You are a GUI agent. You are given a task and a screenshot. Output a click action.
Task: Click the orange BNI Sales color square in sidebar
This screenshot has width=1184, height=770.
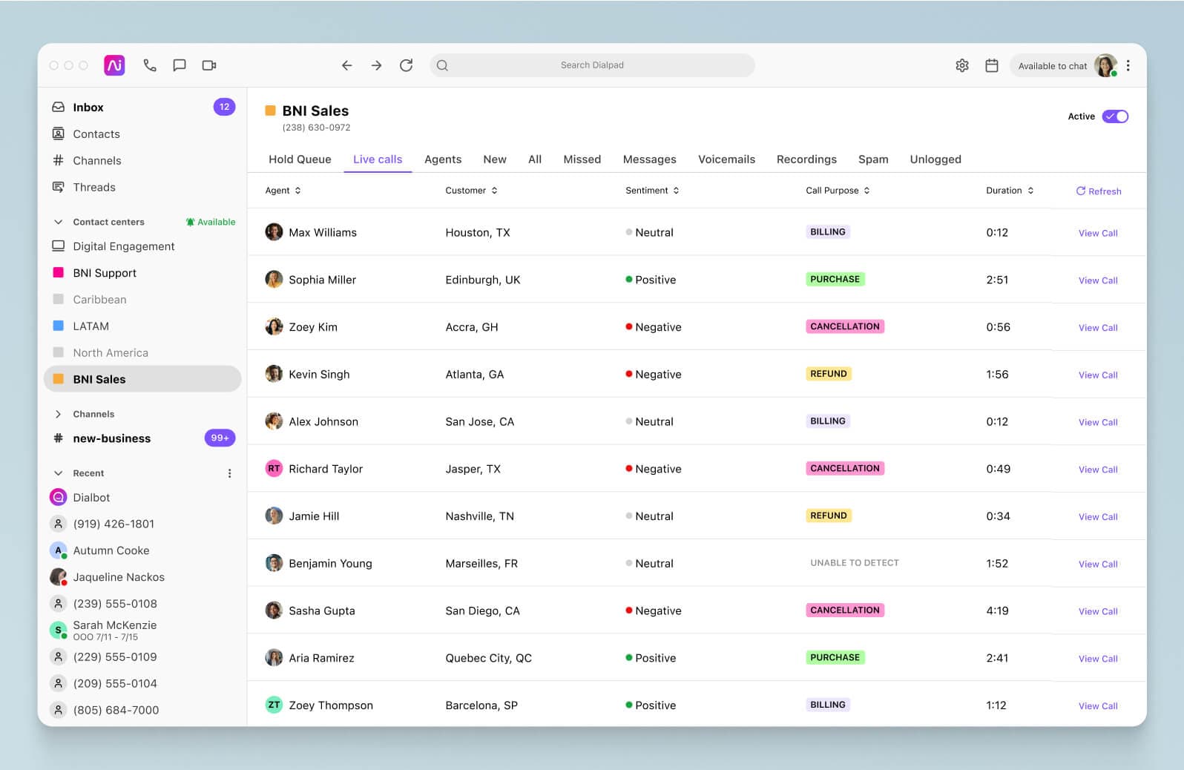pyautogui.click(x=59, y=379)
